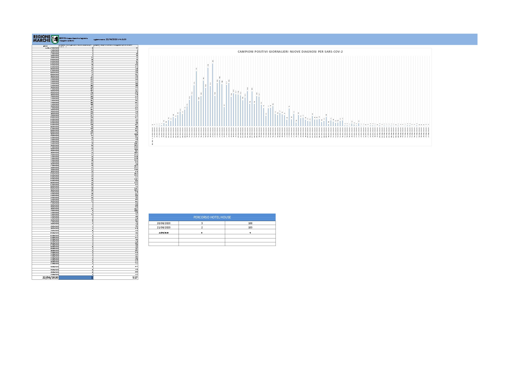
Task: Click the "aggiornamento 23/06/2020 ore 9.00" update text
Action: tap(110, 39)
